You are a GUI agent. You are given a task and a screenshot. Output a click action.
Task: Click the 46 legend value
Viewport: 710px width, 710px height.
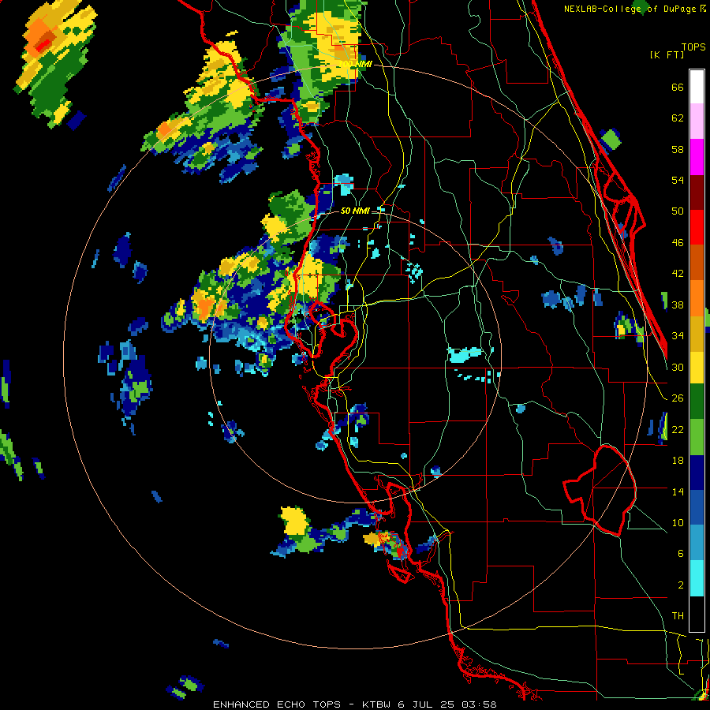coord(678,242)
